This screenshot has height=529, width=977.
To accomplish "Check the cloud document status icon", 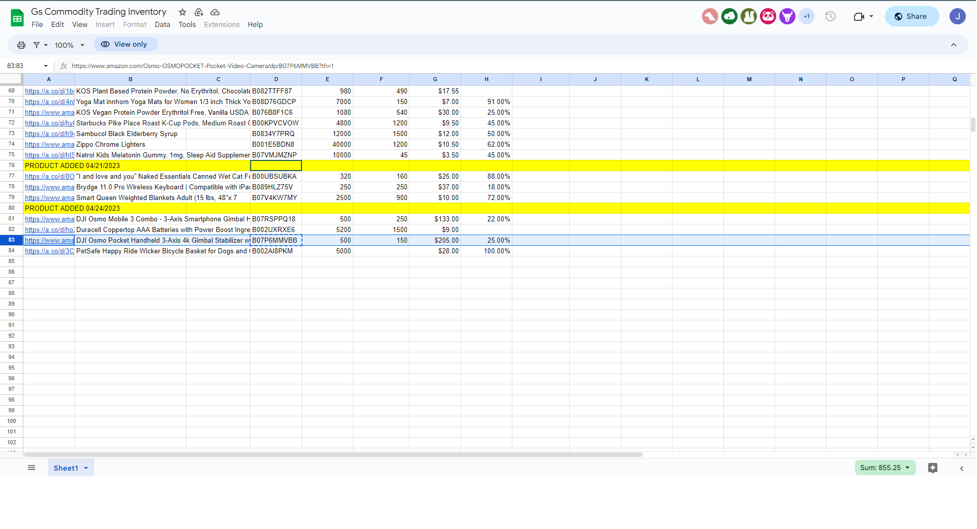I will coord(215,12).
